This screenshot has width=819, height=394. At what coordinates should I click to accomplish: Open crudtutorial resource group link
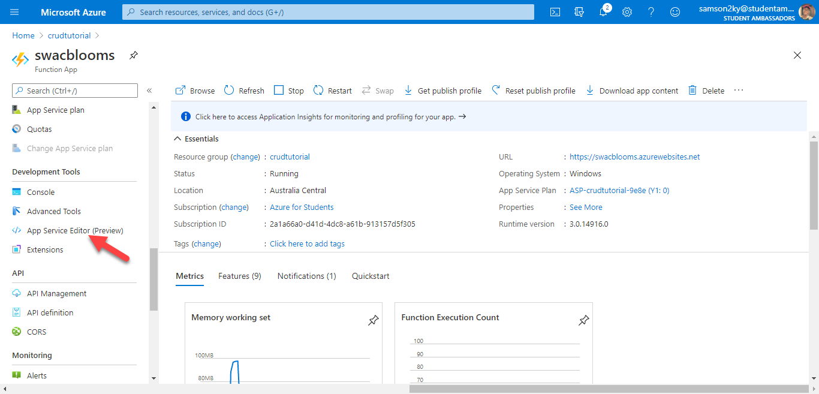(290, 157)
